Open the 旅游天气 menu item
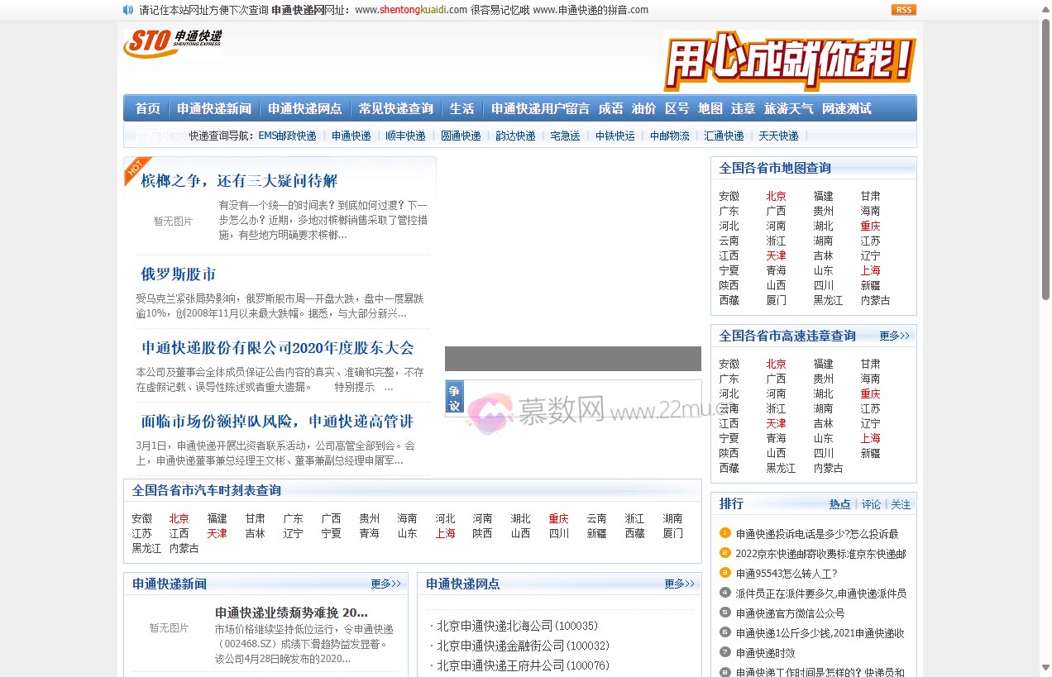Image resolution: width=1052 pixels, height=677 pixels. click(788, 107)
